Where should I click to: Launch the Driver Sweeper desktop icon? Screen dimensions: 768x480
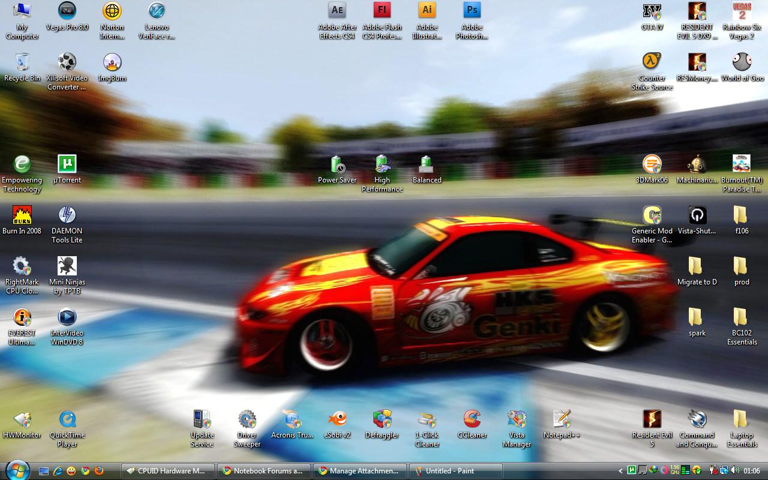click(247, 428)
